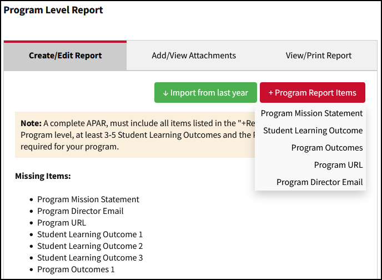The height and width of the screenshot is (280, 382).
Task: Open the Add/View Attachments tab
Action: 194,56
